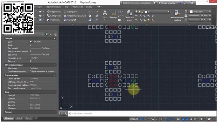218x122 pixels.
Task: Click the МОДЕЛЬ button in status bar
Action: [134, 119]
